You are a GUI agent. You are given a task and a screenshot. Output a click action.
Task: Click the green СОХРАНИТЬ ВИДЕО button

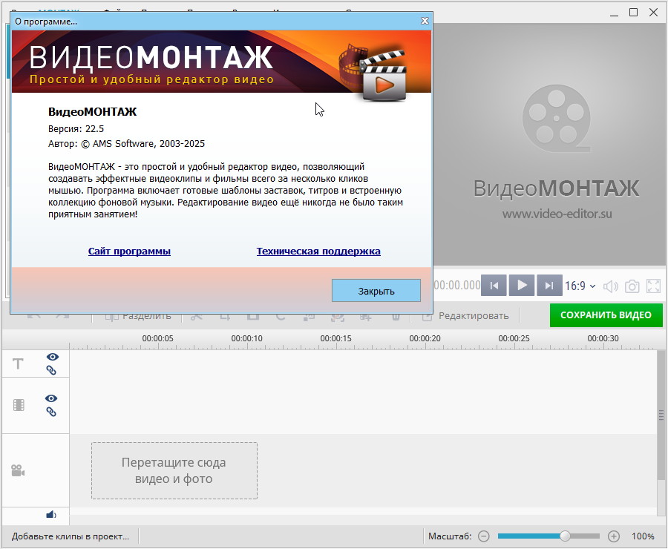pyautogui.click(x=606, y=315)
